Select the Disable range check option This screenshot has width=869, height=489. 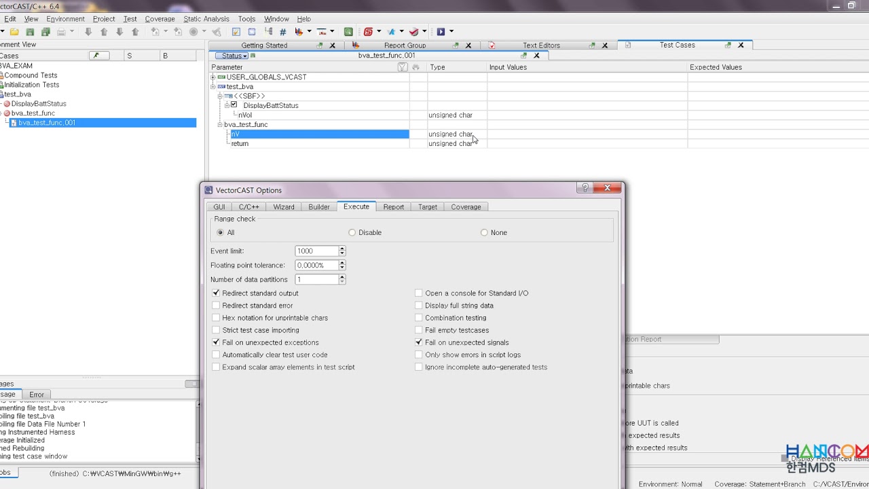pos(352,232)
